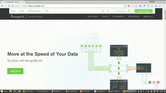Open the SOLUTIONS menu
Screen dimensions: 166x93
(93, 17)
